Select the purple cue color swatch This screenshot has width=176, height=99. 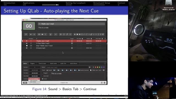coord(104,67)
